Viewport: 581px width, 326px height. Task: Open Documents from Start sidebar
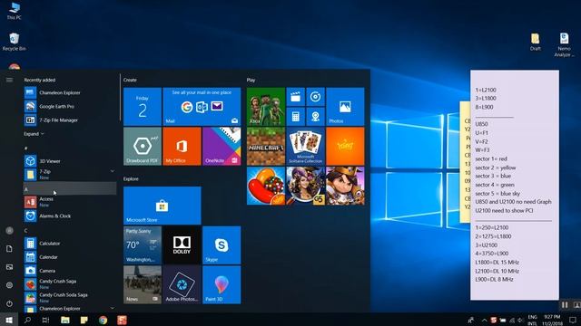tap(9, 249)
